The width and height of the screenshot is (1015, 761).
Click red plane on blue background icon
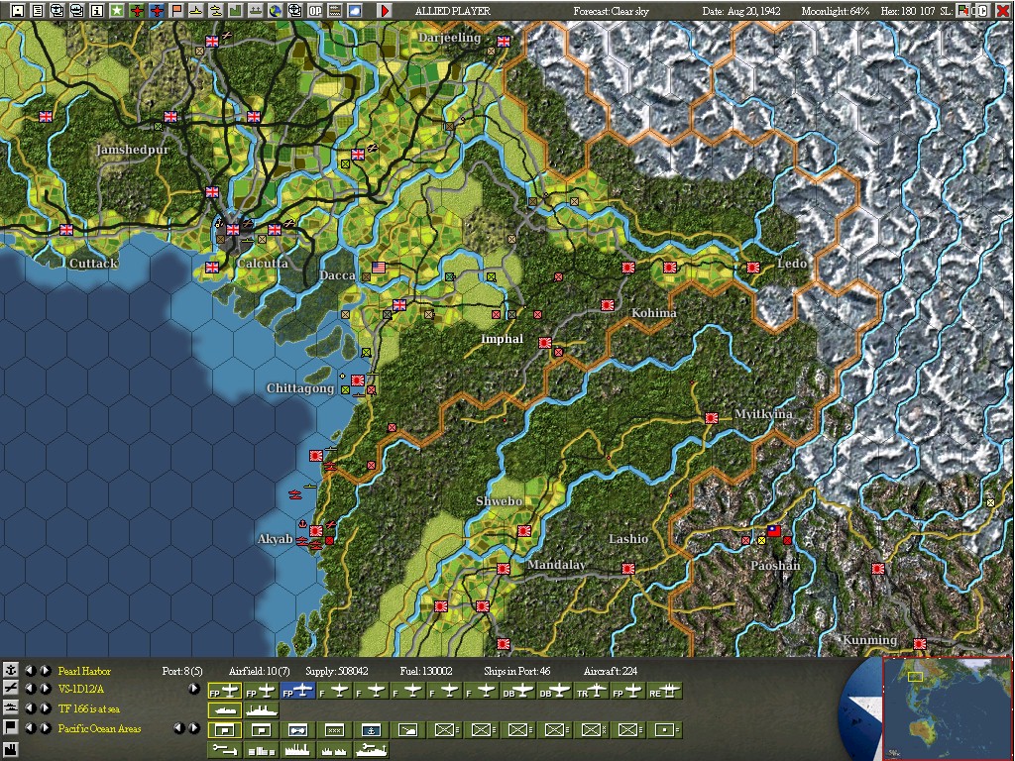tap(156, 10)
